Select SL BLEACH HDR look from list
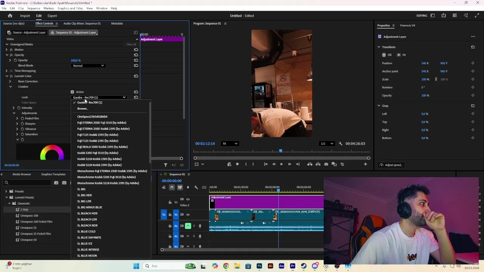This screenshot has width=484, height=272. pyautogui.click(x=87, y=213)
